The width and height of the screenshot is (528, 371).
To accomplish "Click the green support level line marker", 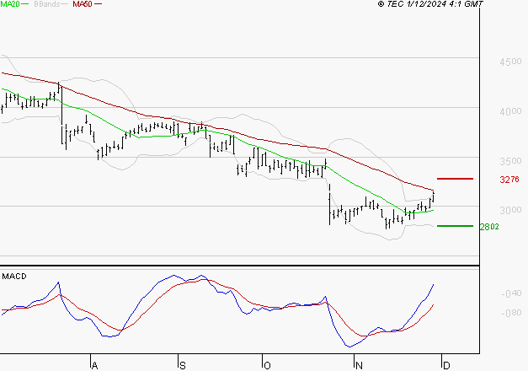I will 455,226.
